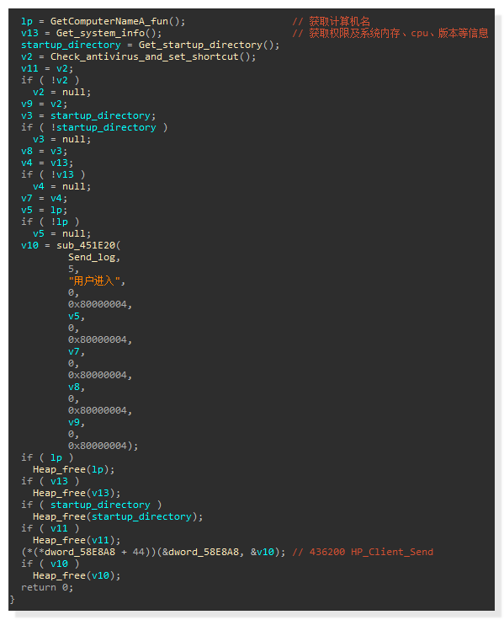Select the comment 436200 HP_Client_Send
The image size is (504, 620).
[x=363, y=552]
